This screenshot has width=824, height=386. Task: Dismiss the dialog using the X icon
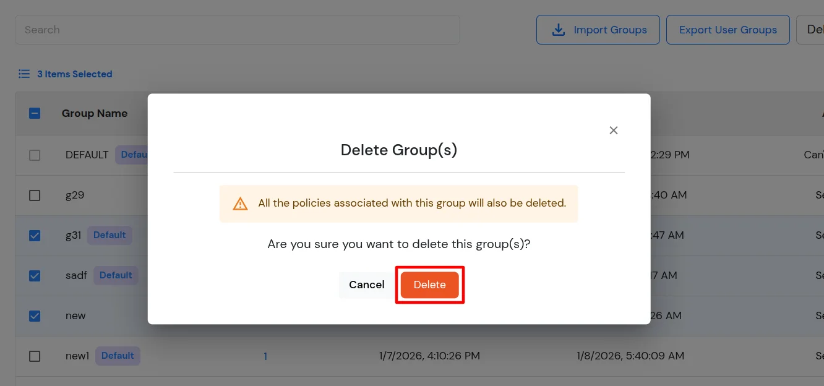tap(613, 130)
